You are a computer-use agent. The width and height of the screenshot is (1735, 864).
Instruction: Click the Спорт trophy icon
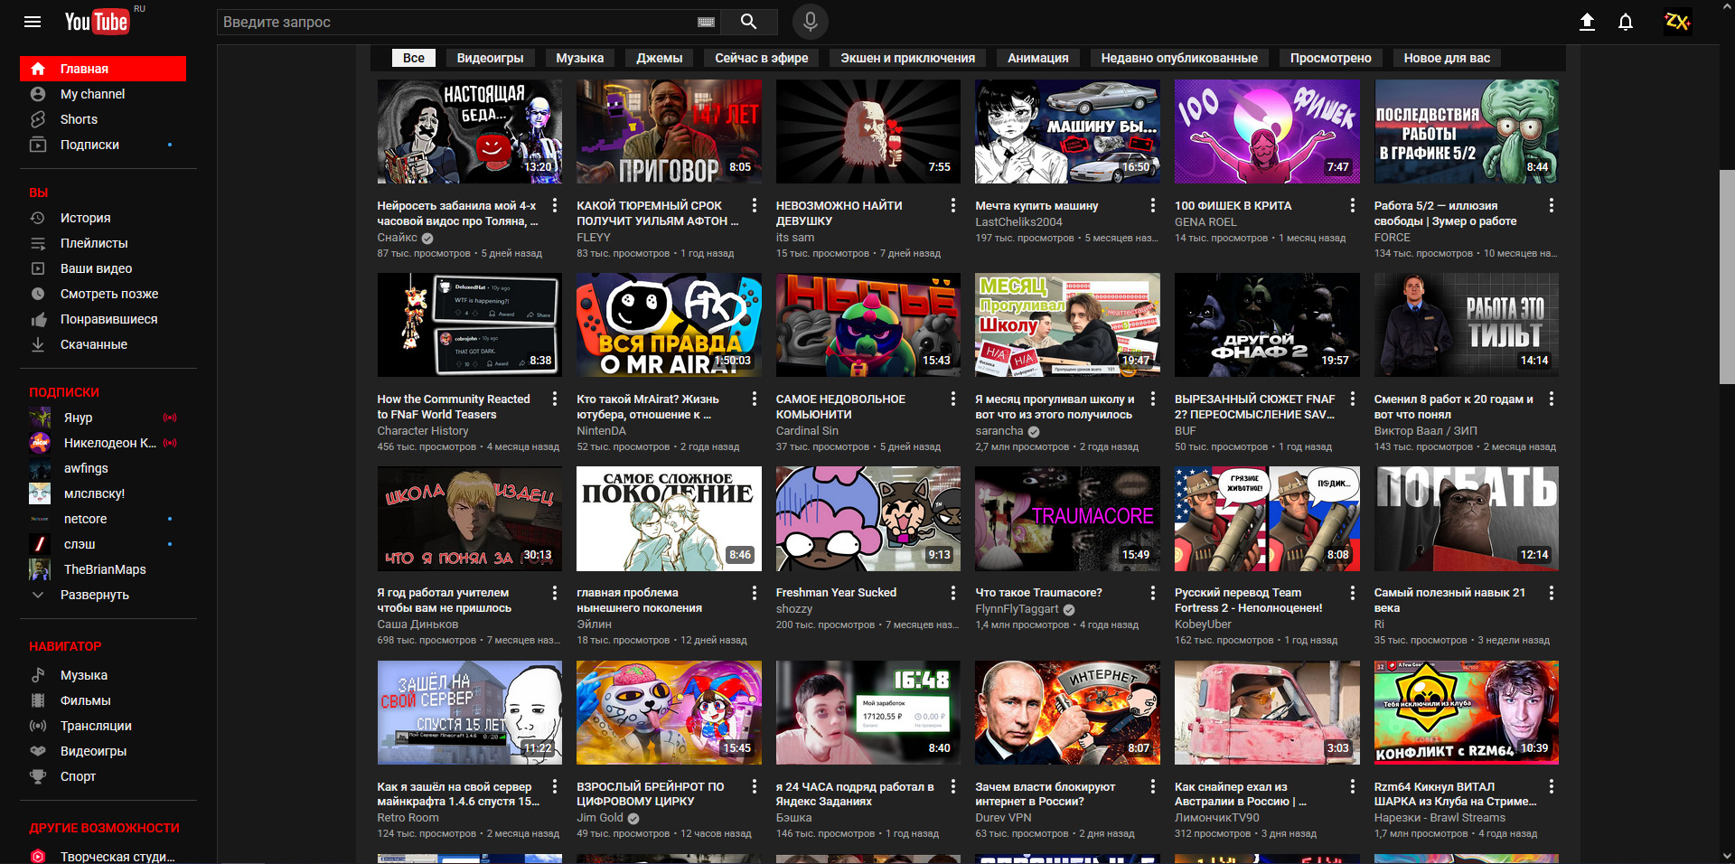[x=38, y=776]
